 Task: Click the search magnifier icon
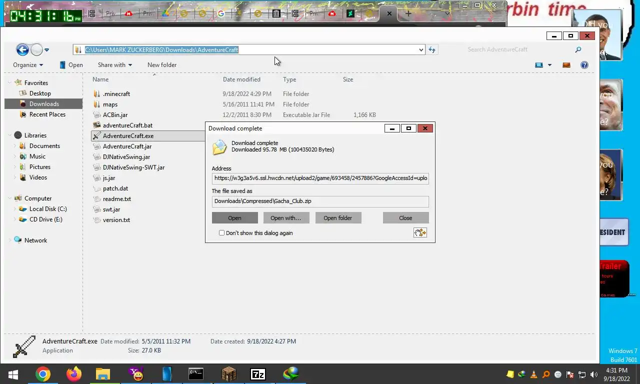(578, 49)
